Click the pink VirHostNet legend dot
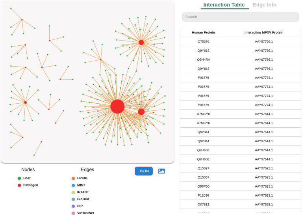The image size is (302, 216). point(73,213)
